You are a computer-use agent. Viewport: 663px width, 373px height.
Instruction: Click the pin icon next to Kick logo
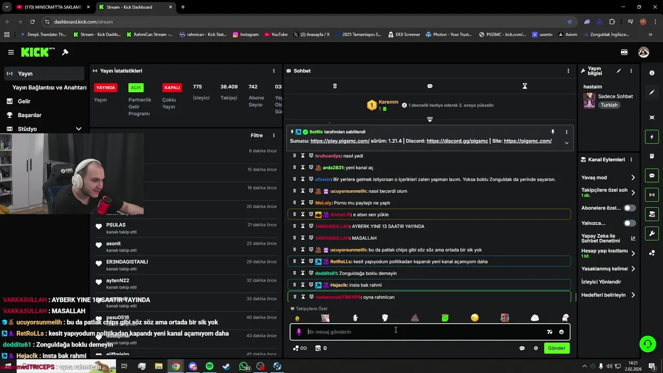pyautogui.click(x=65, y=52)
